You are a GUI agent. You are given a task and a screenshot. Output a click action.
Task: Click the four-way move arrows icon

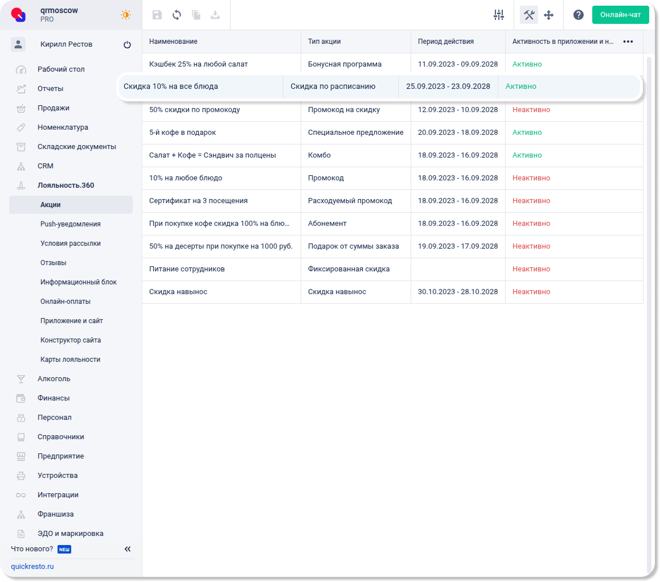click(549, 15)
